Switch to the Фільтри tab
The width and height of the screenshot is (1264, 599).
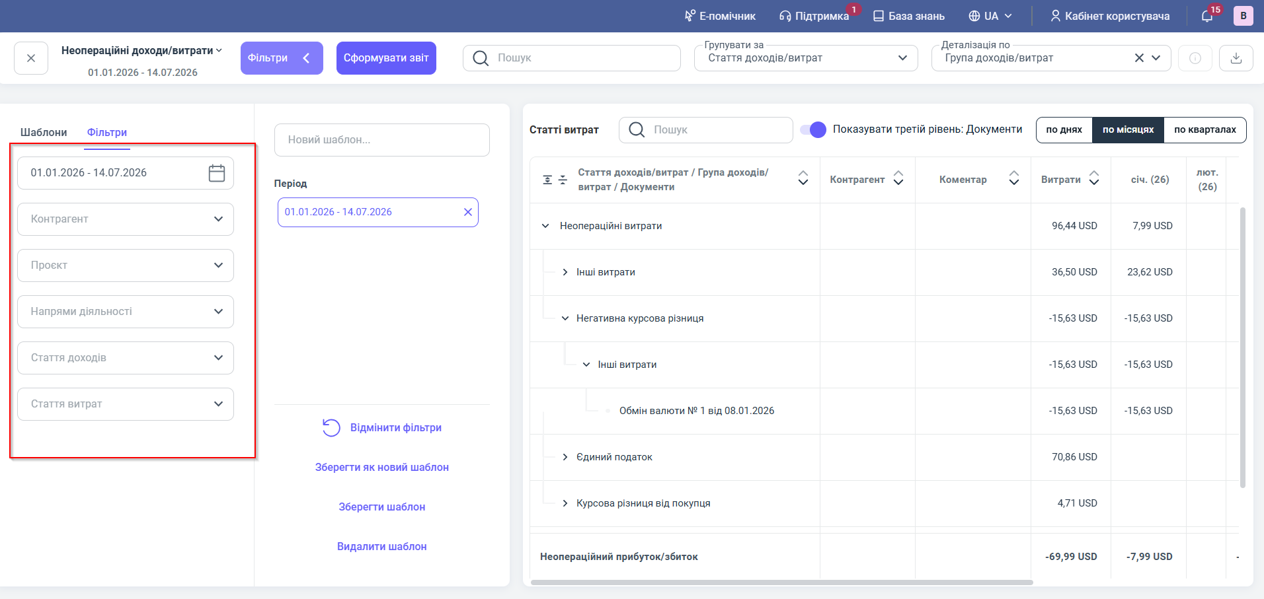tap(107, 133)
